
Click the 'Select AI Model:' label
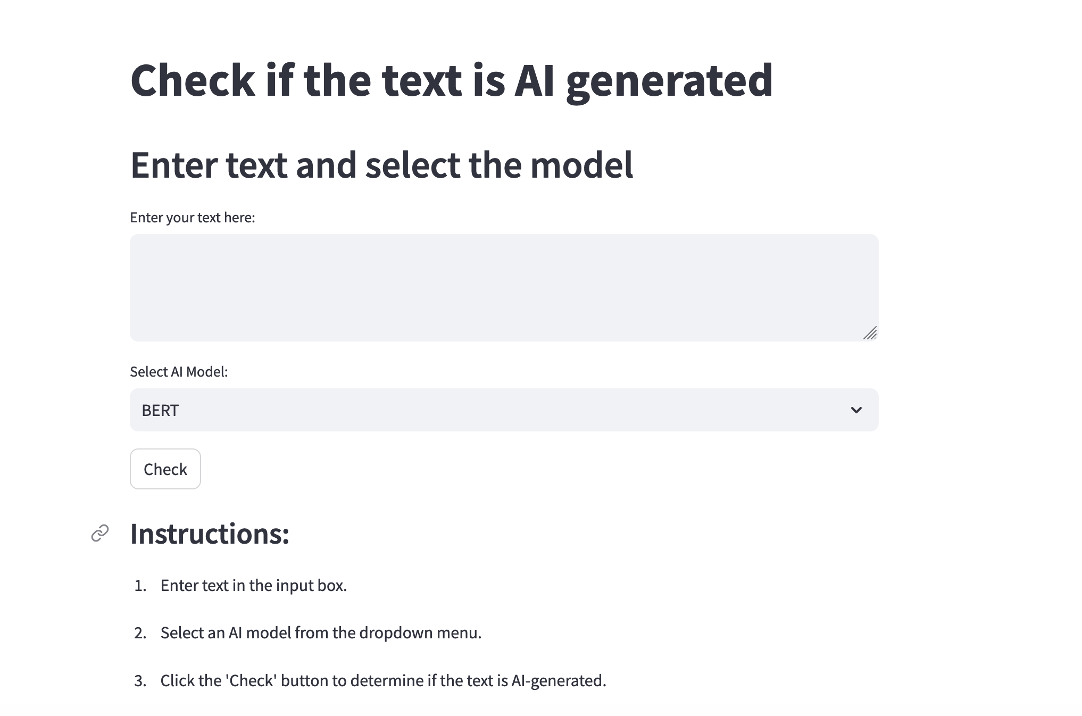(x=179, y=372)
